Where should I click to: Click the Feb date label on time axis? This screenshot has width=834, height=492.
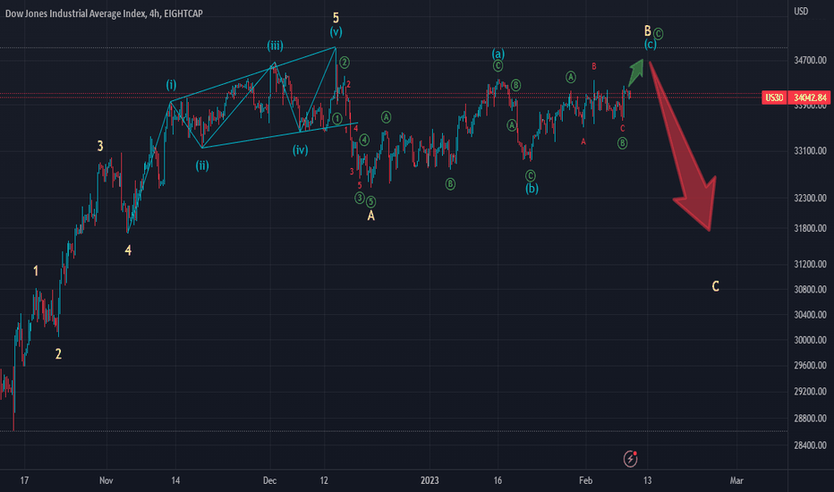(x=585, y=480)
